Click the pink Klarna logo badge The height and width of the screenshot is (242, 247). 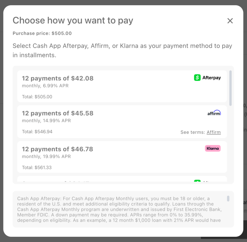coord(213,148)
